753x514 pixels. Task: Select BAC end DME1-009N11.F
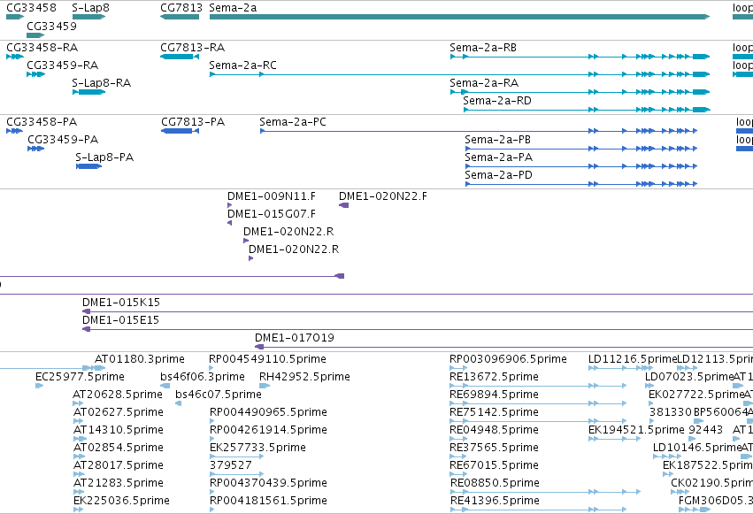[x=229, y=205]
